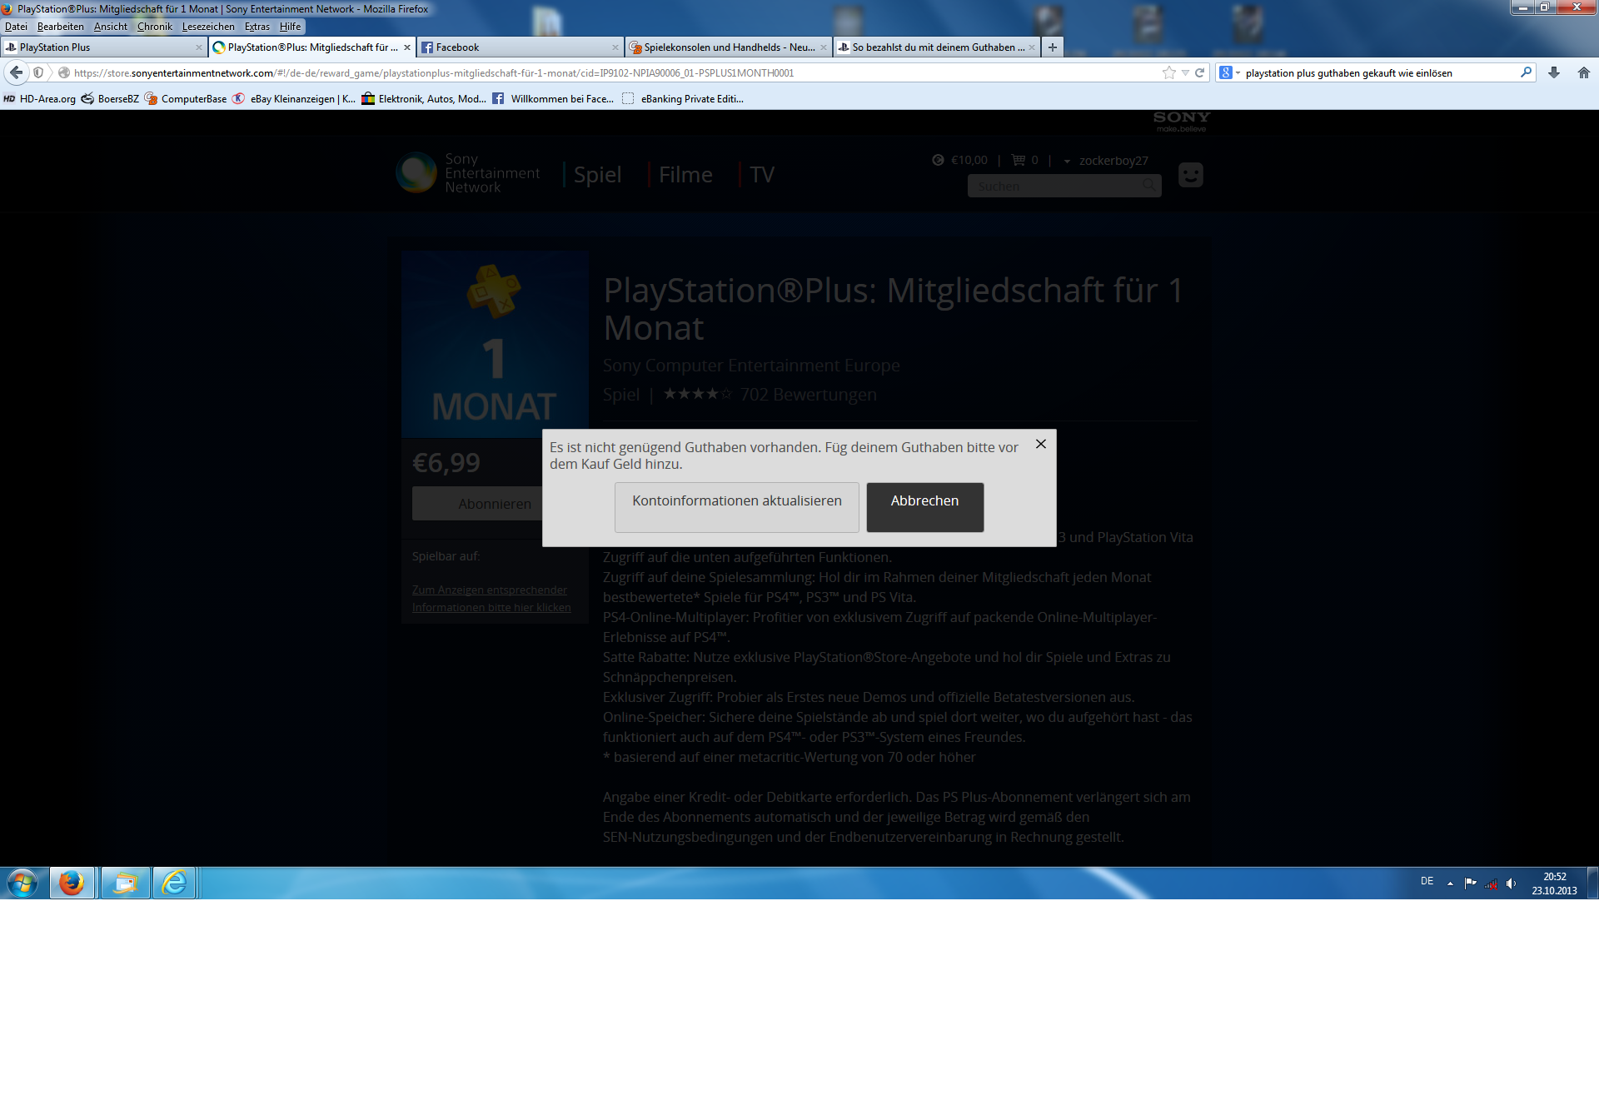This screenshot has height=1110, width=1599.
Task: Click the site identity icon in address bar
Action: 64,72
